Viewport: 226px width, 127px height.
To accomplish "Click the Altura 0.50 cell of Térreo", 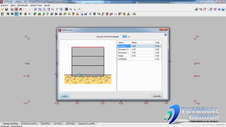I will pyautogui.click(x=142, y=56).
